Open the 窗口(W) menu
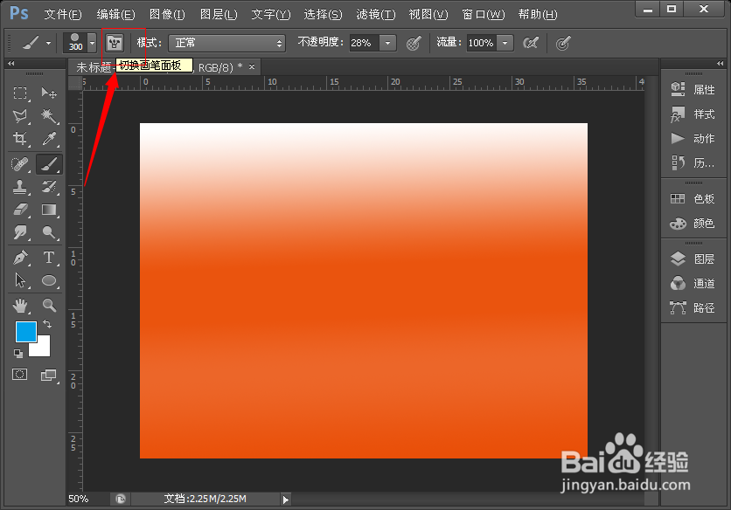The height and width of the screenshot is (510, 731). pos(484,15)
